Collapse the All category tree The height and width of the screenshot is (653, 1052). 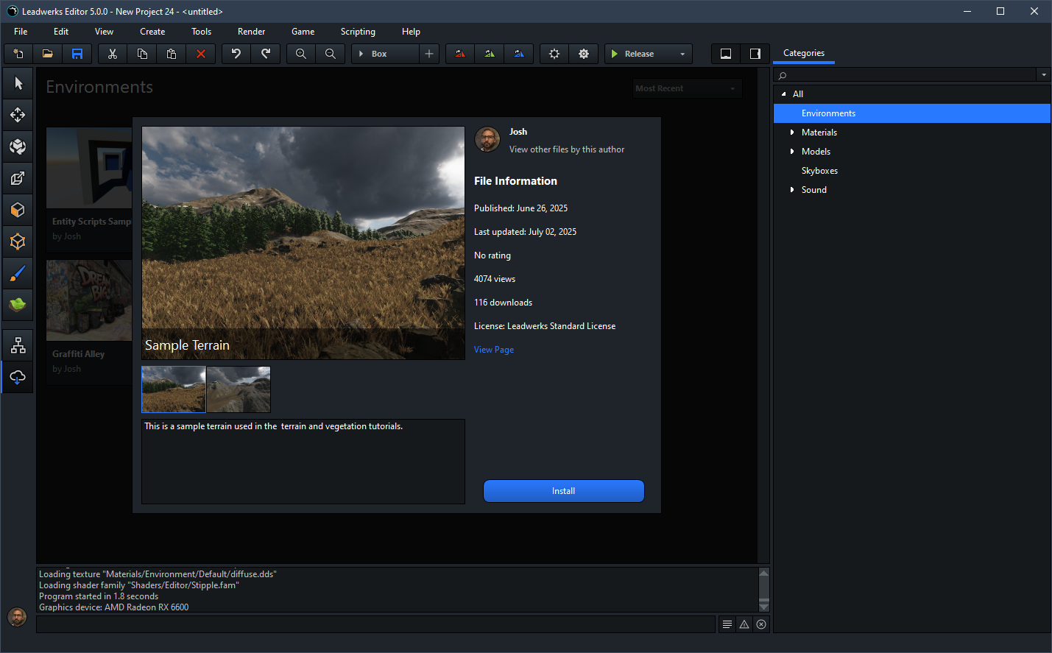coord(784,94)
